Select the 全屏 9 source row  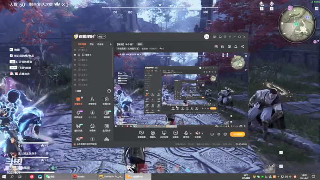(92, 55)
